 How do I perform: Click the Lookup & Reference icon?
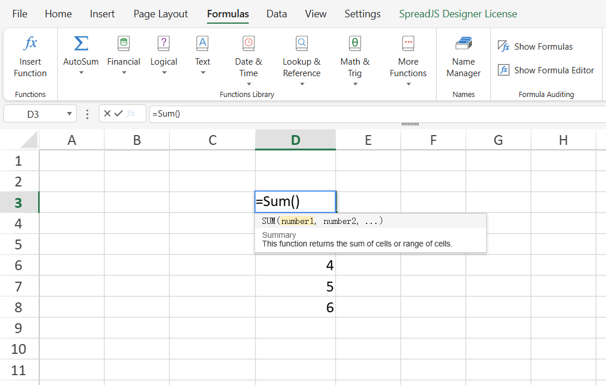(x=302, y=43)
